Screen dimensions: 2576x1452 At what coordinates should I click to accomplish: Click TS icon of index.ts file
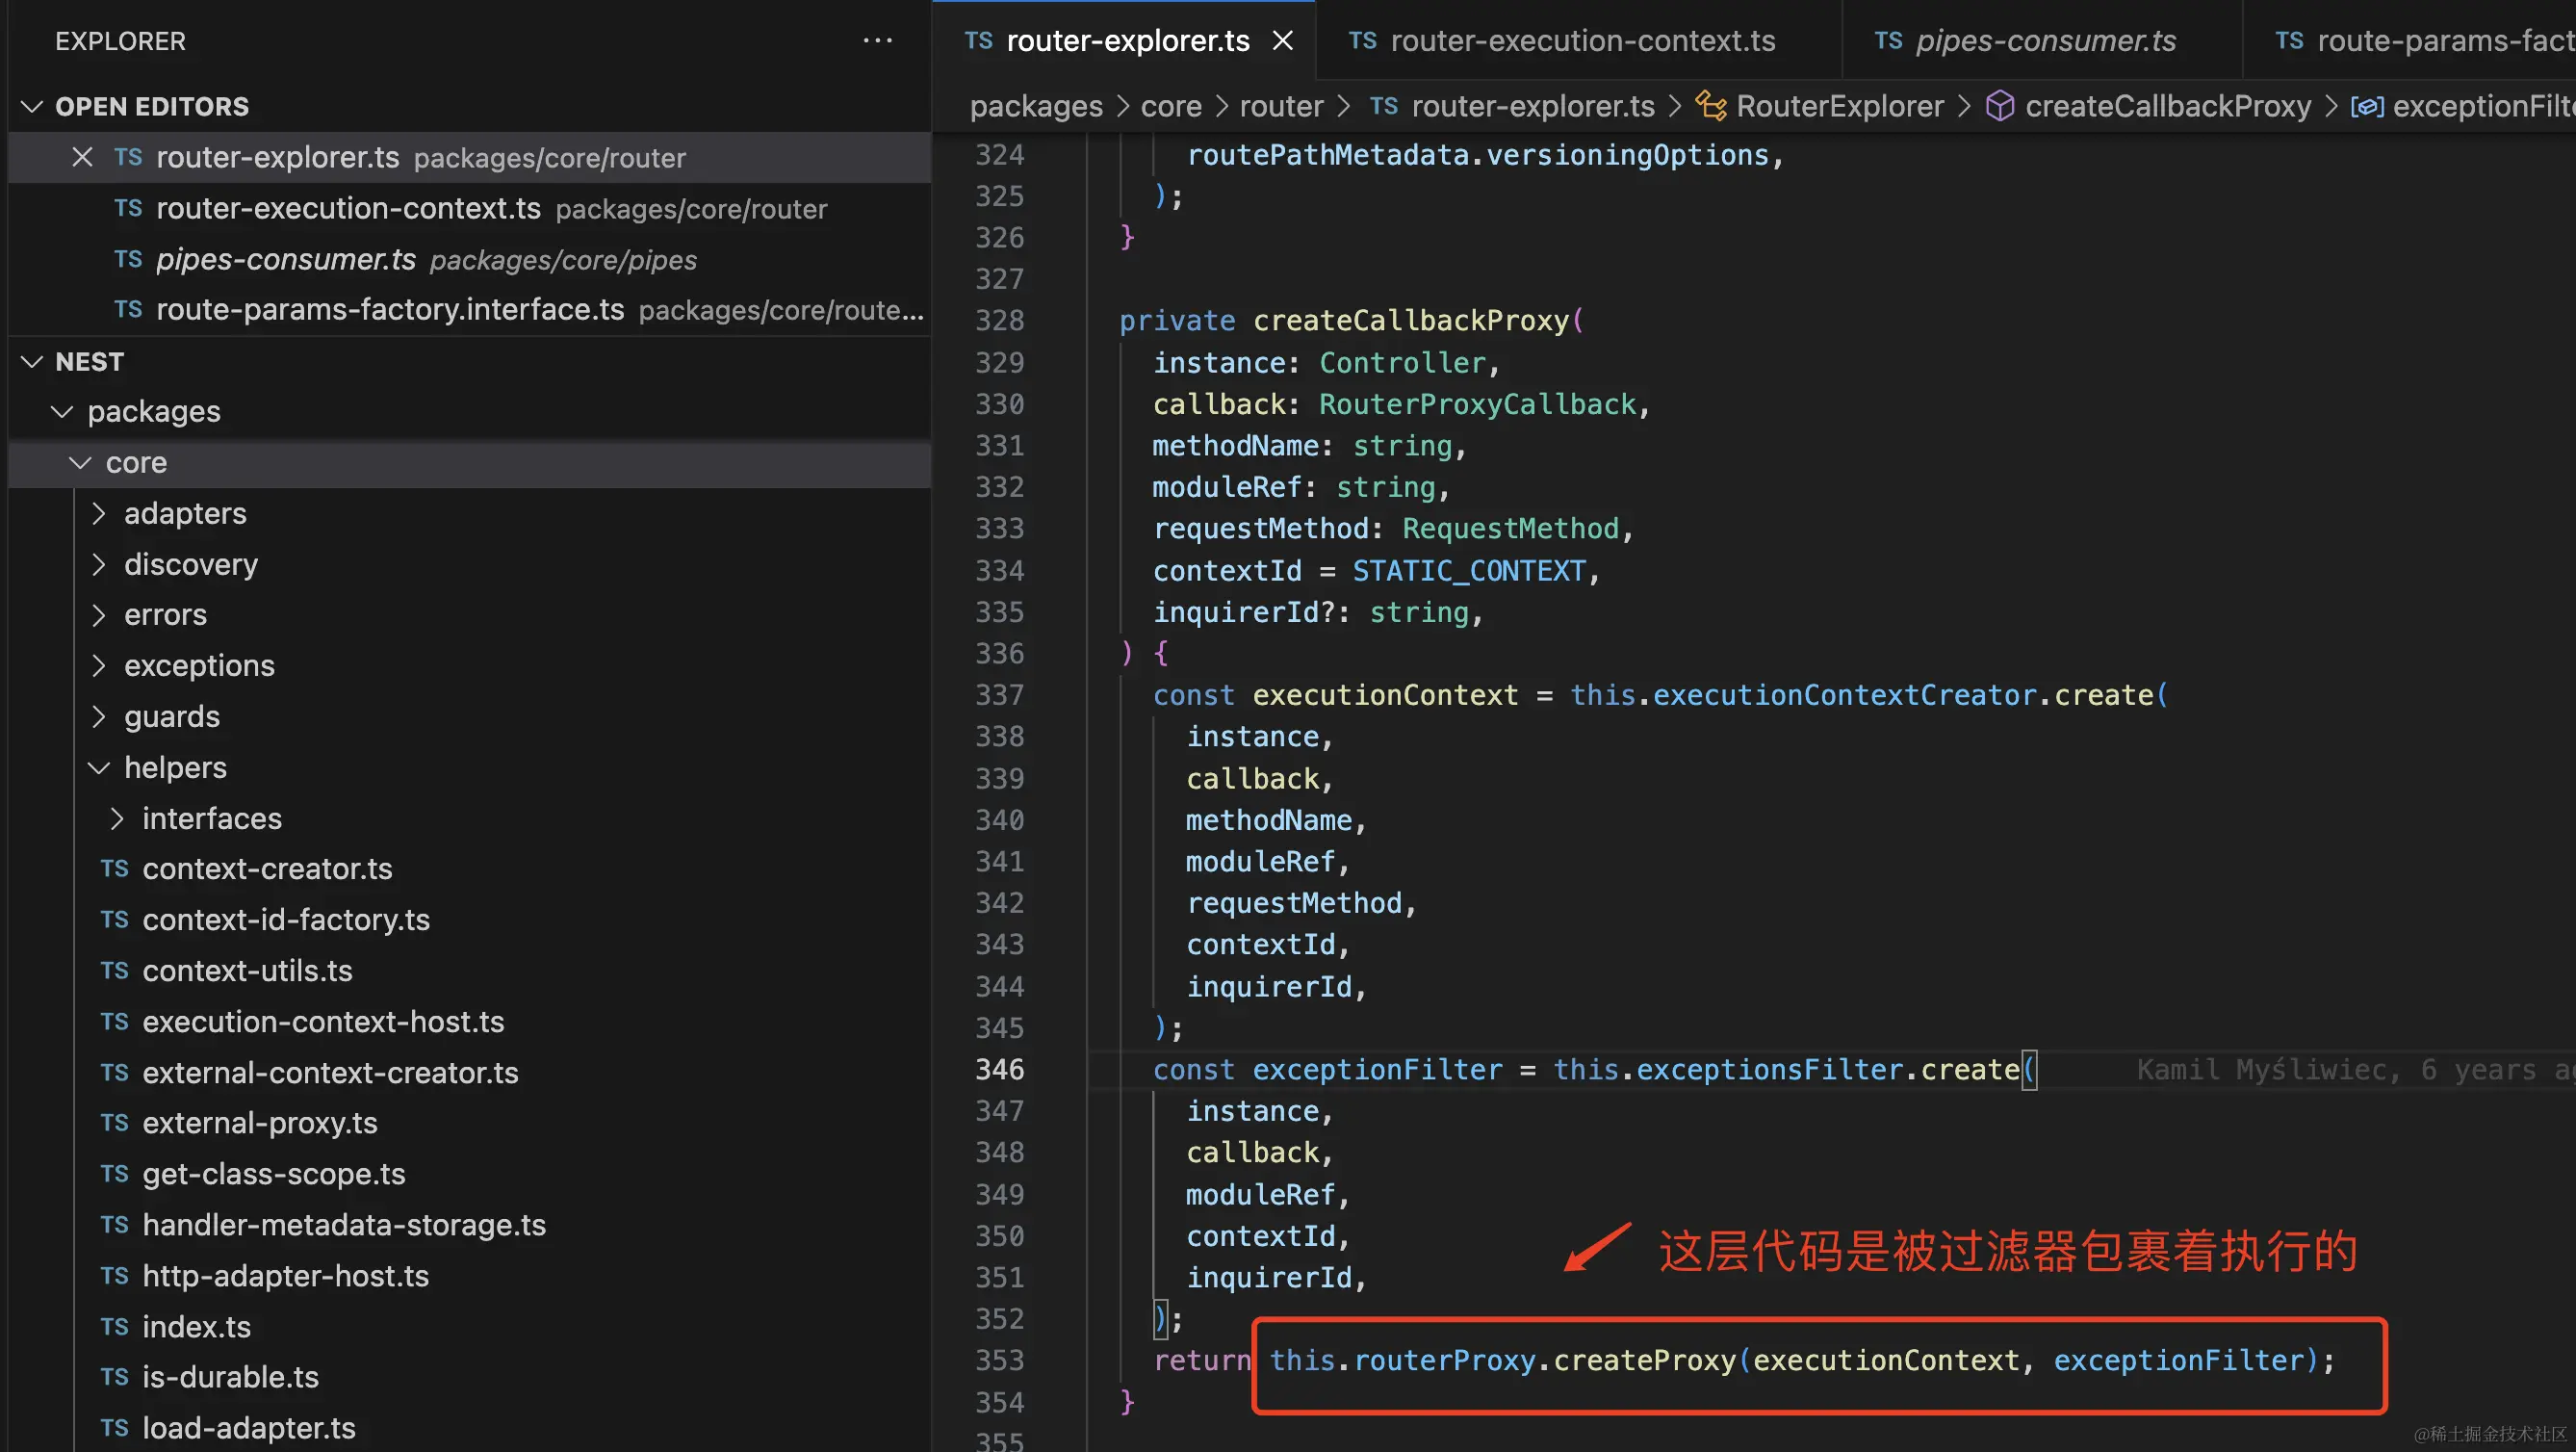114,1327
